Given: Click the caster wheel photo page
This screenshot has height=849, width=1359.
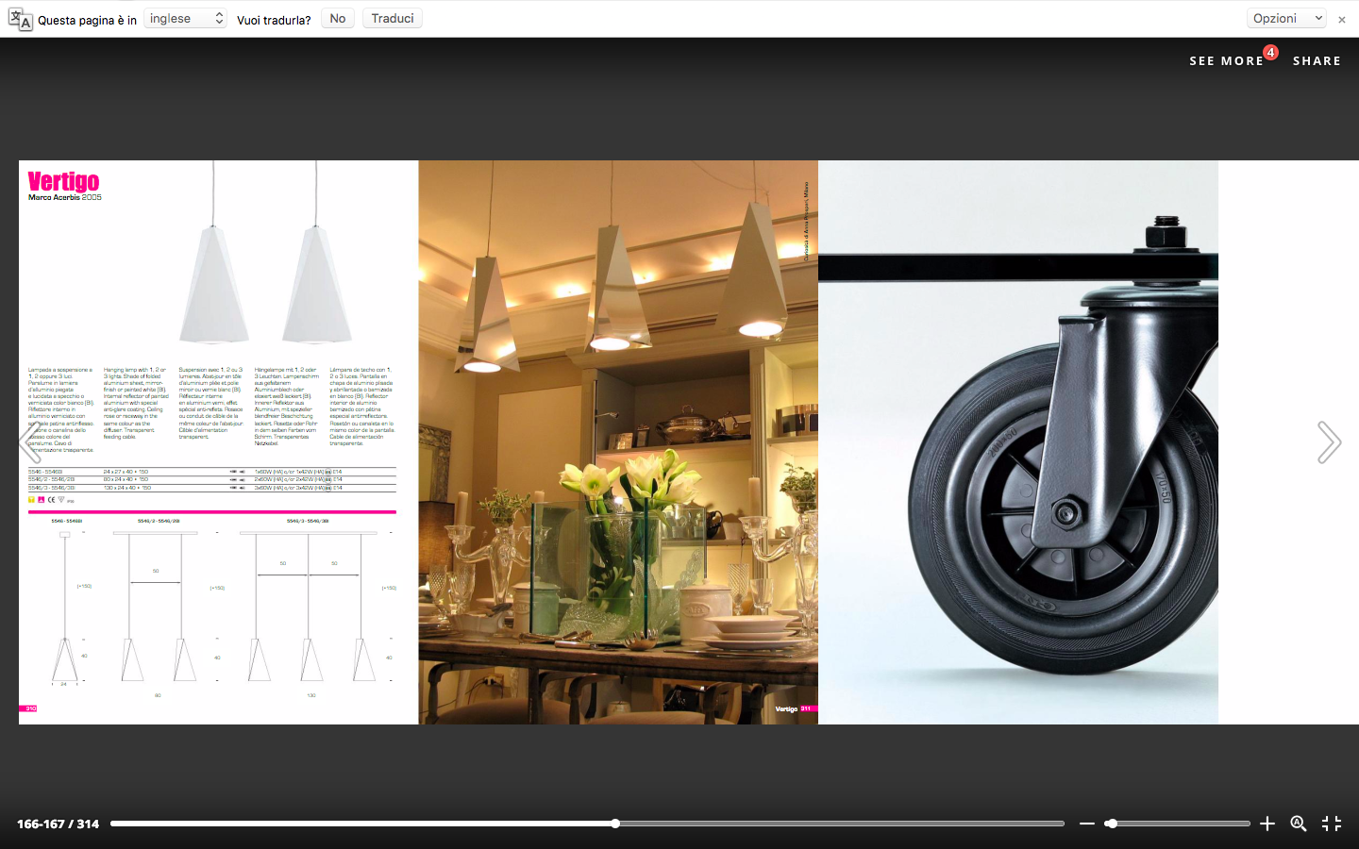Looking at the screenshot, I should click(x=1018, y=442).
